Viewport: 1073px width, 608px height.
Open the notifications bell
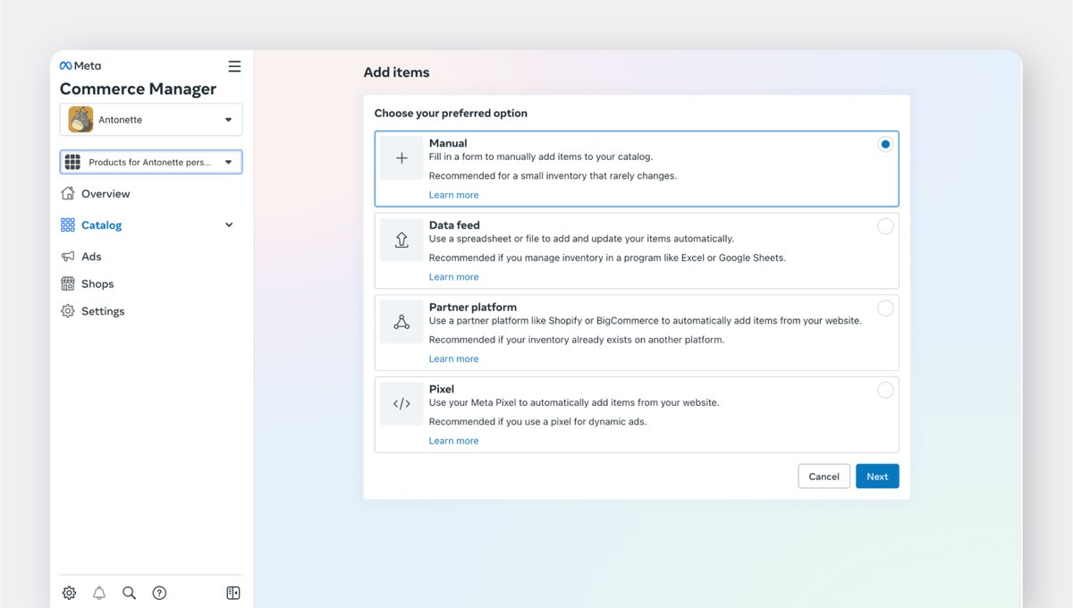98,593
